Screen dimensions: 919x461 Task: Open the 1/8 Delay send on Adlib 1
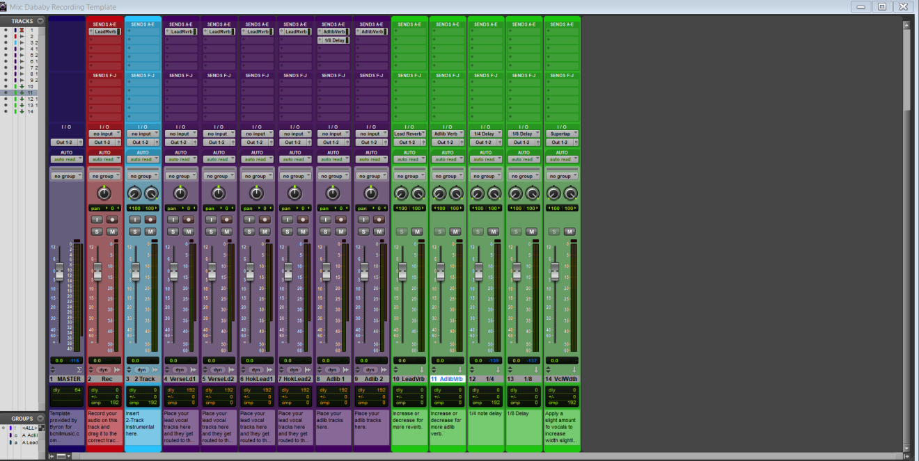(x=333, y=40)
